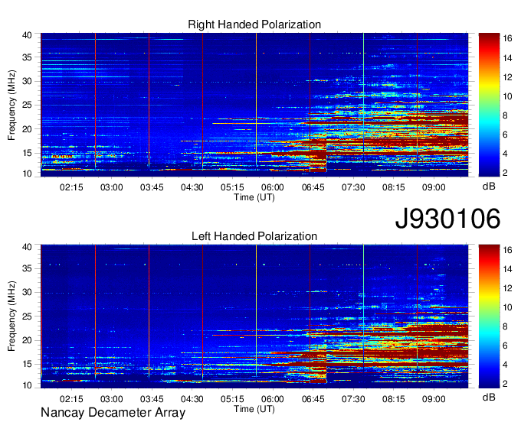Select the J930106 observation label
Viewport: 521px width, 422px height.
[447, 219]
